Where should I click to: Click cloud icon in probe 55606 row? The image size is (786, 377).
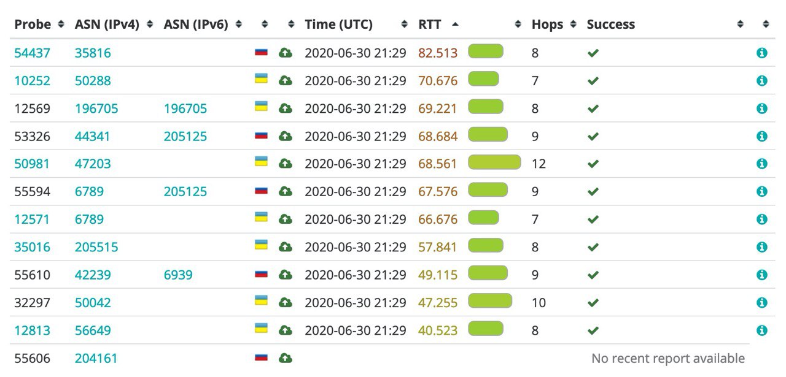[x=286, y=358]
